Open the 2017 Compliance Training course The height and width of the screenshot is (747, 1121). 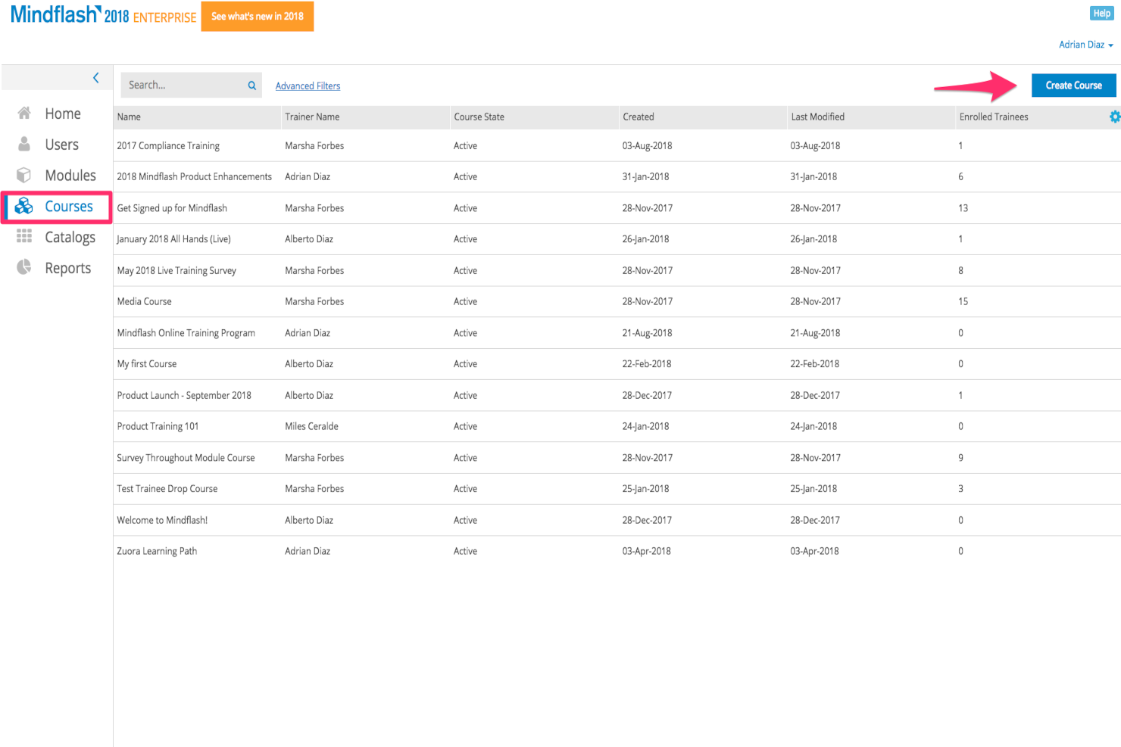pyautogui.click(x=168, y=146)
